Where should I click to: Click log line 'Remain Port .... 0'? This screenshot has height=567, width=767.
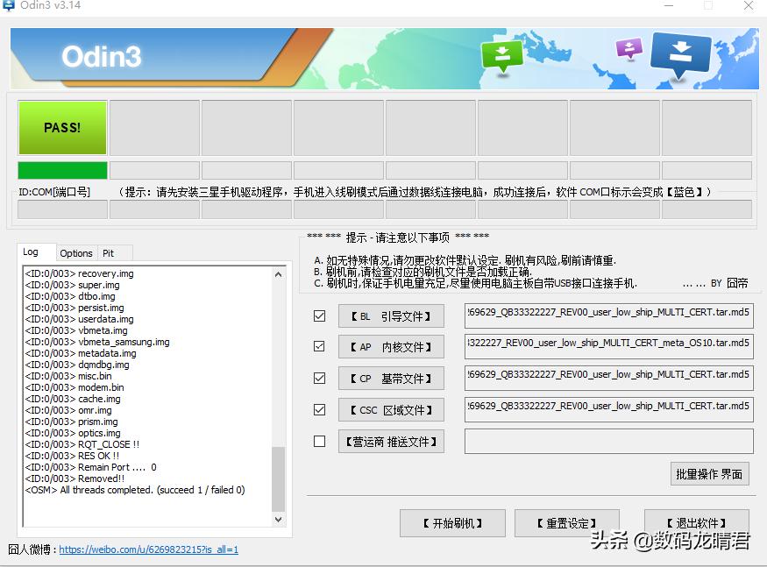tap(91, 467)
